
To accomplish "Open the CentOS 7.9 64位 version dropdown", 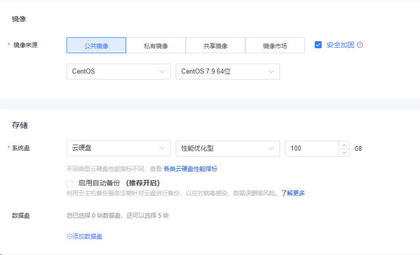I will coord(227,72).
